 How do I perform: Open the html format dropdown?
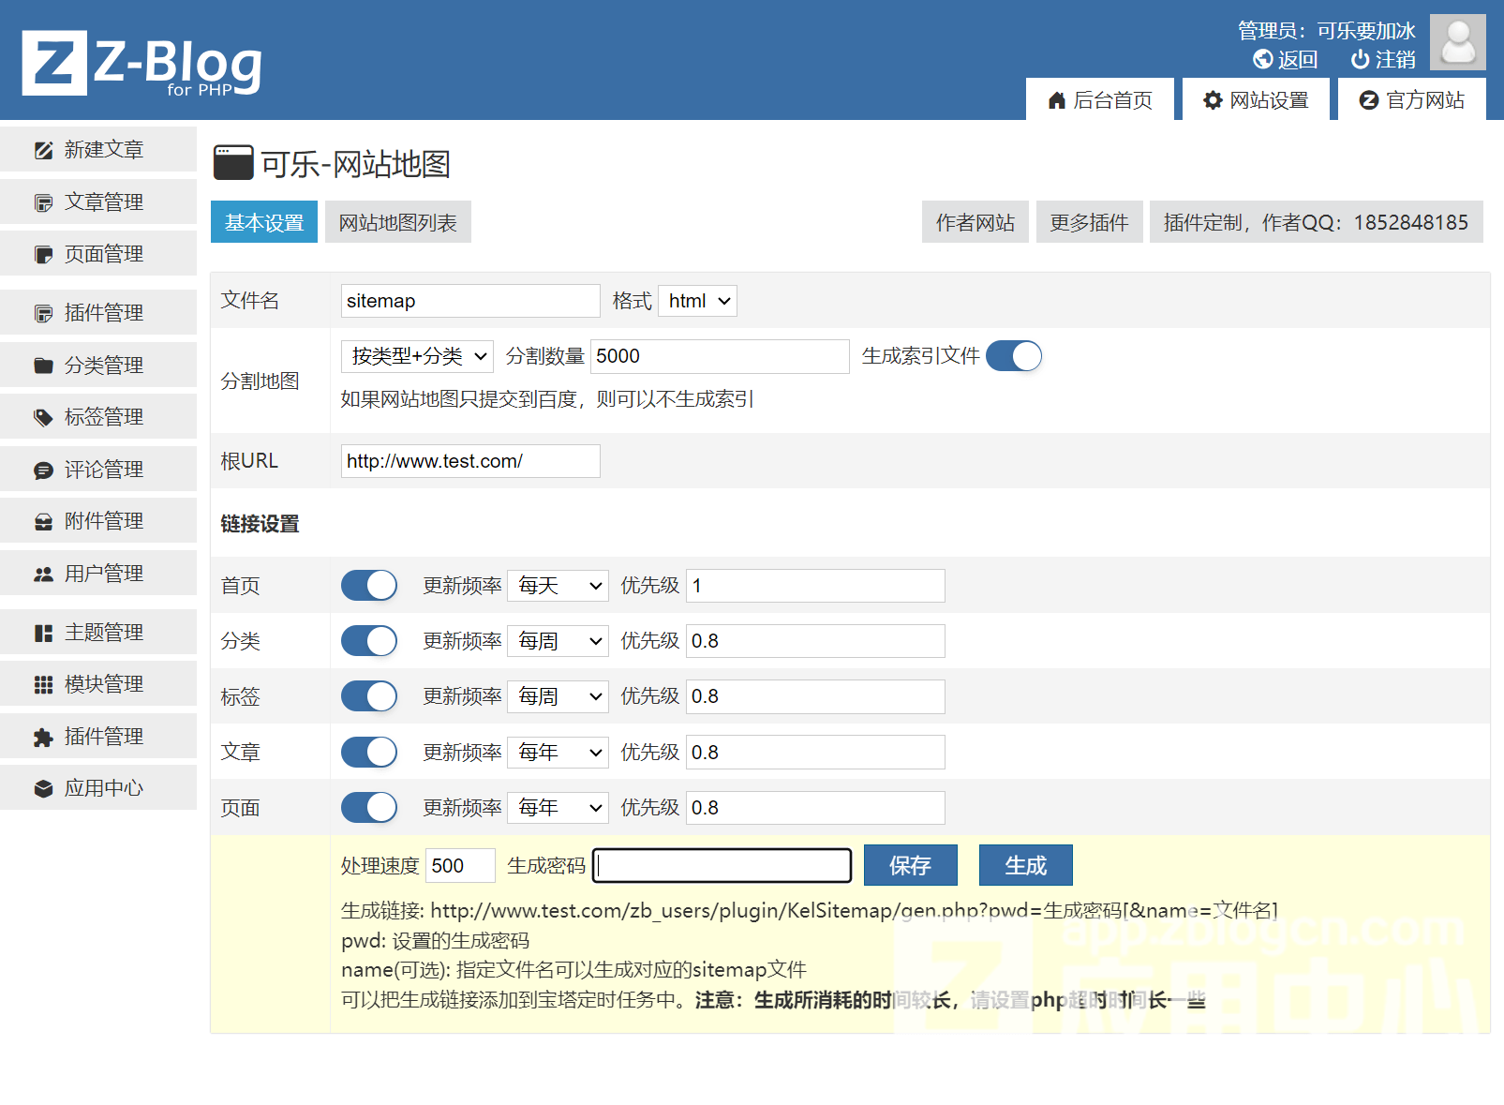(x=698, y=301)
